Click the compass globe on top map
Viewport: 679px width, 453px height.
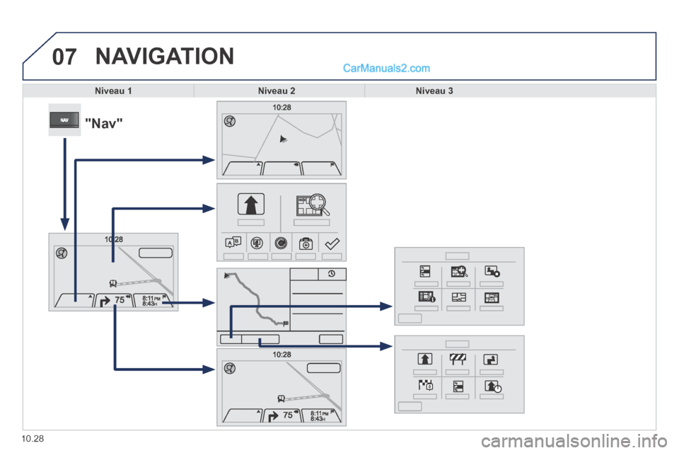pos(230,121)
